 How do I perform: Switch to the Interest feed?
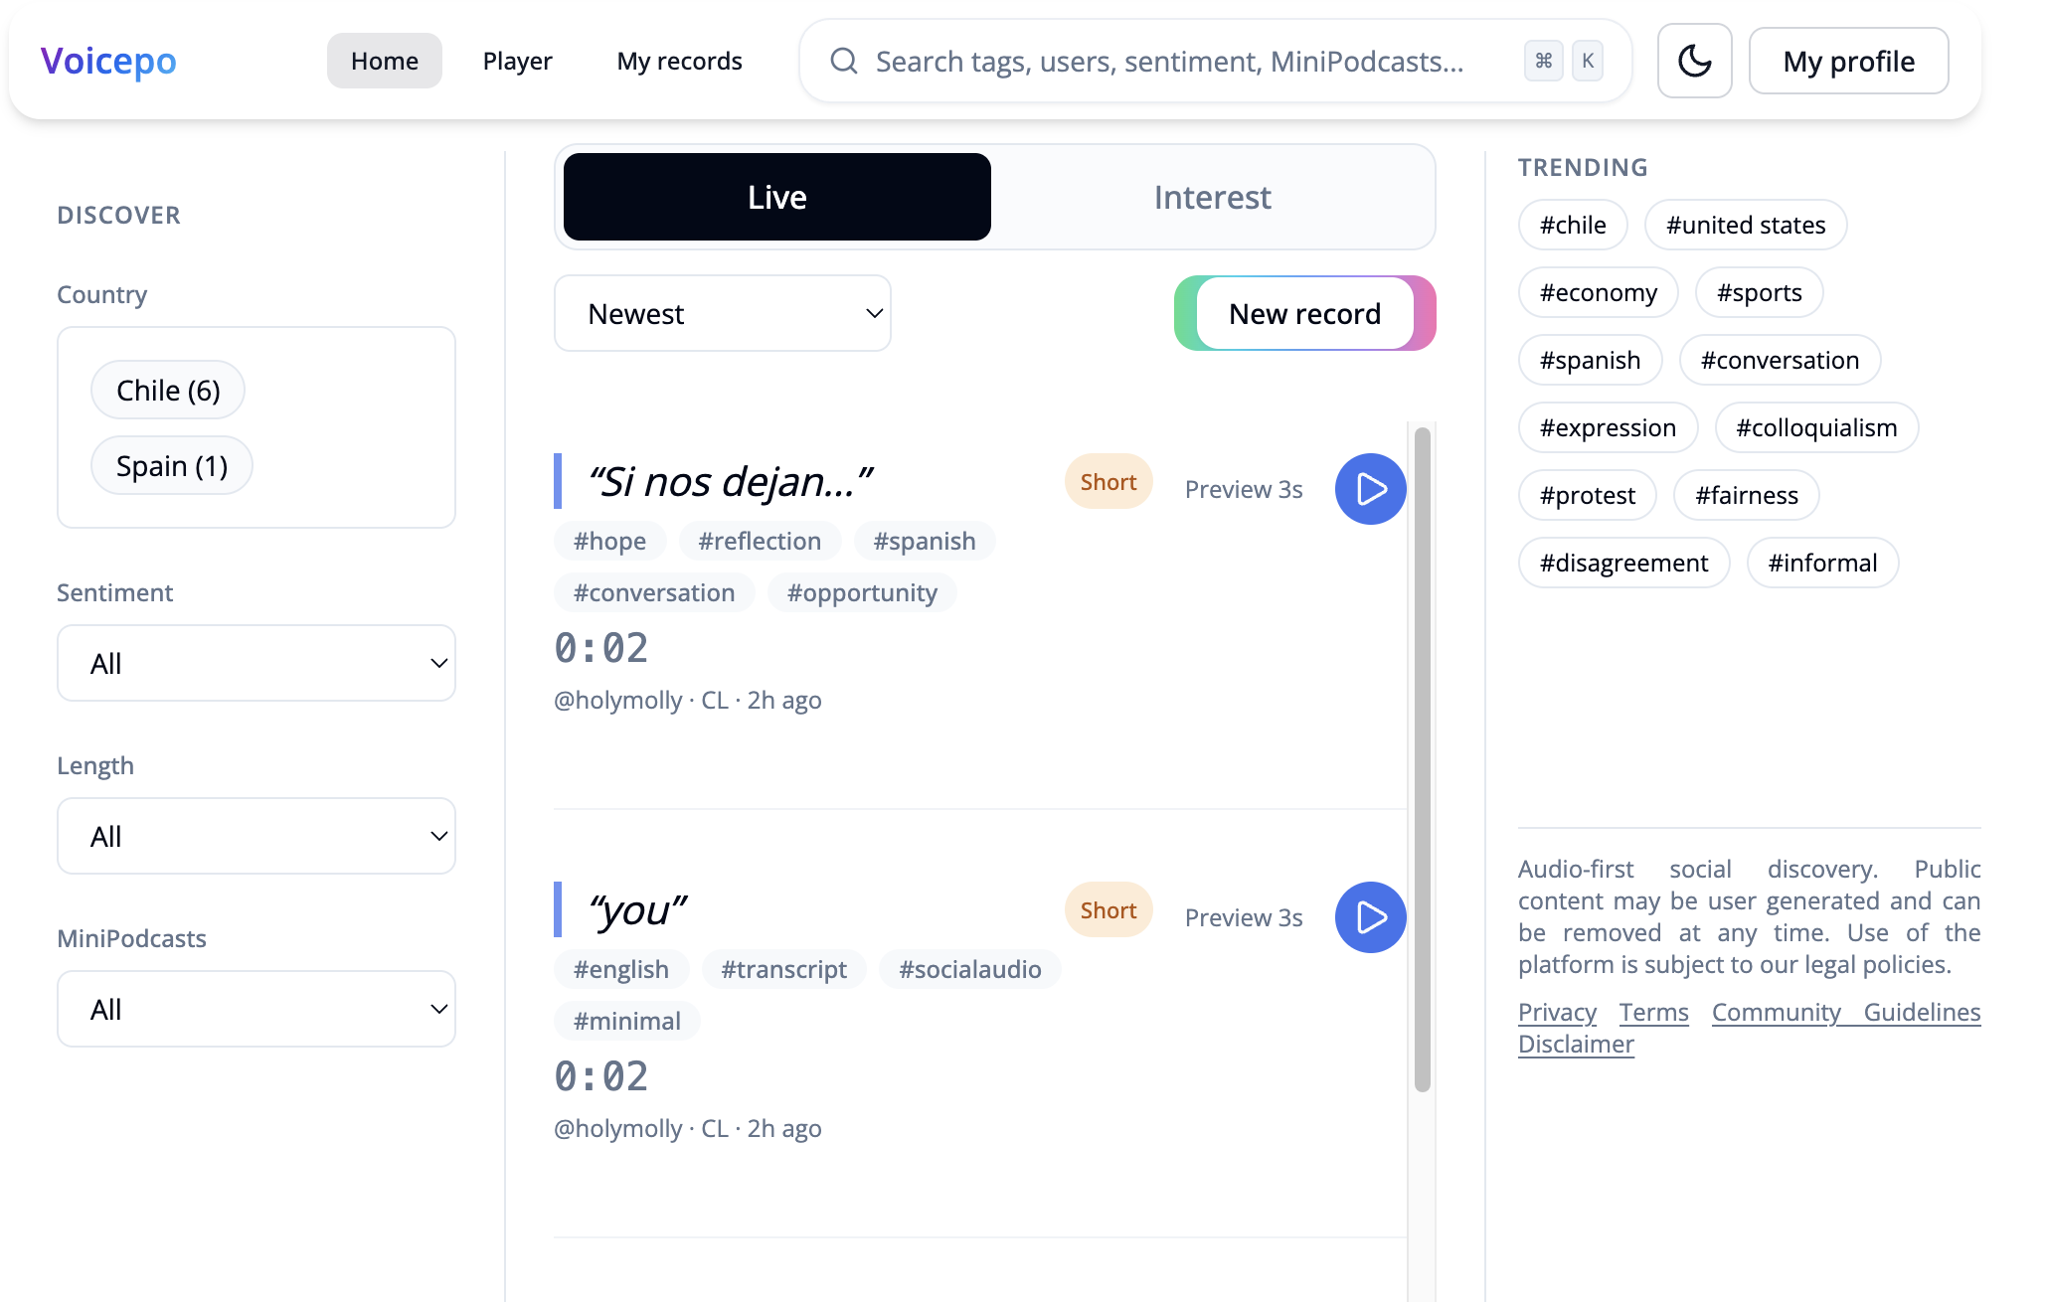click(1212, 196)
